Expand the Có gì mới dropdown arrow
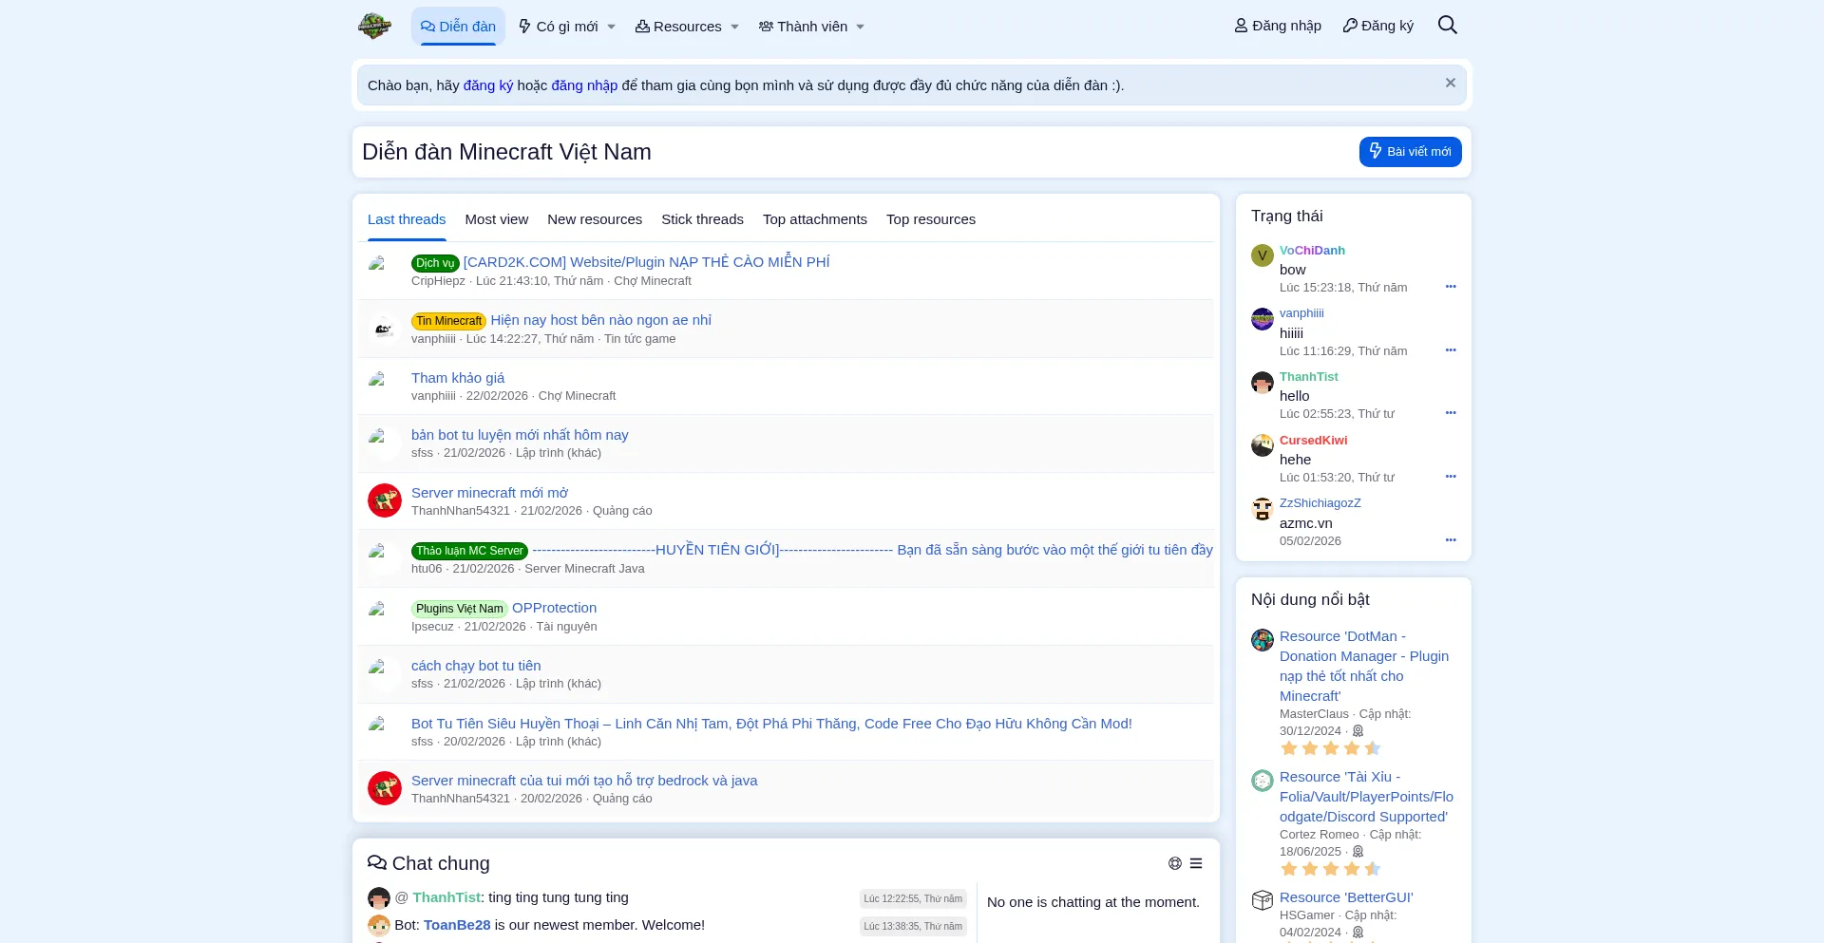This screenshot has width=1824, height=943. pyautogui.click(x=612, y=27)
